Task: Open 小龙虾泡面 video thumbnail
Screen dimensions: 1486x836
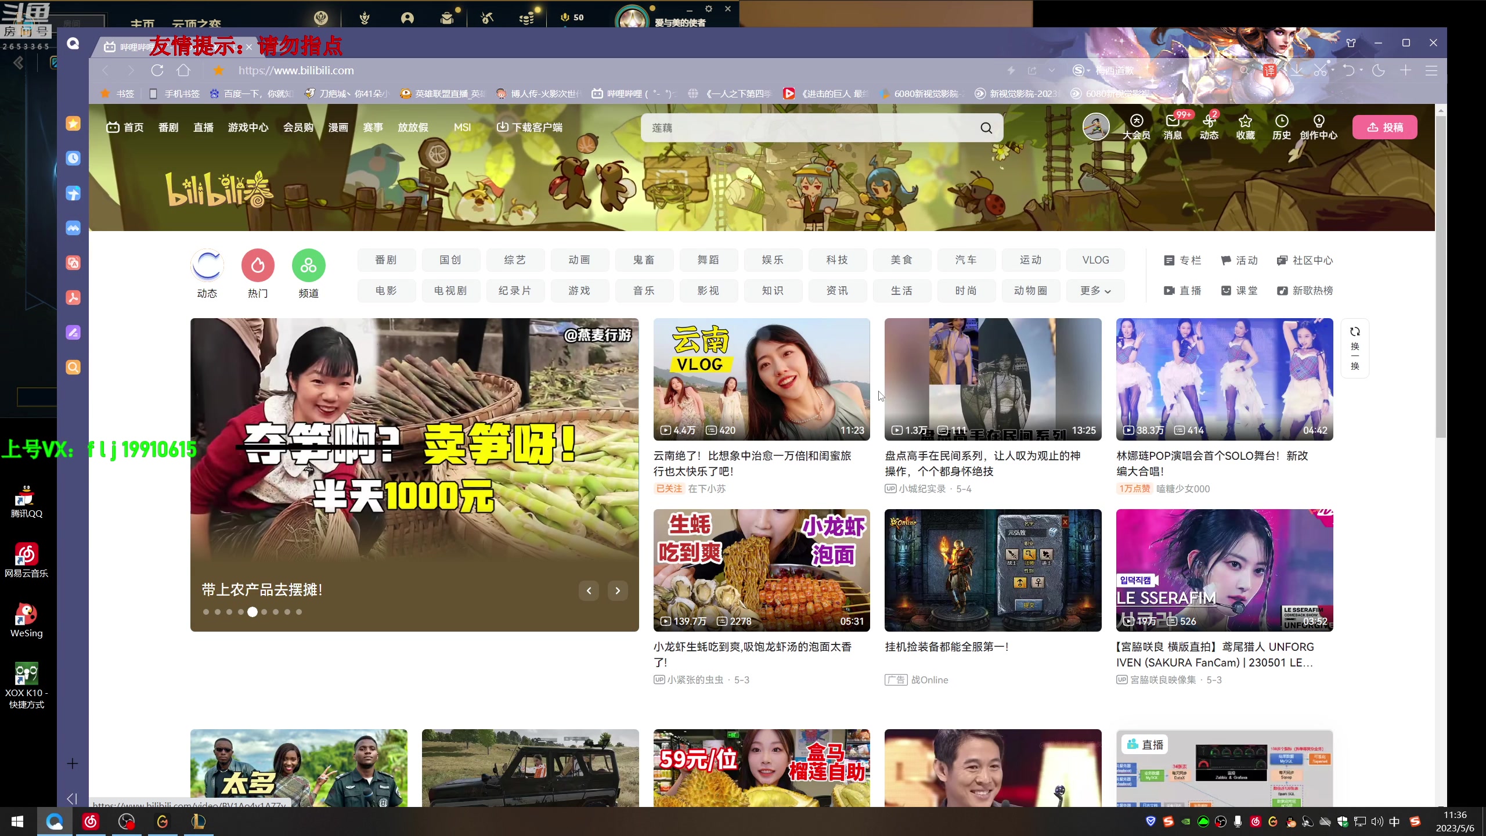Action: (762, 570)
